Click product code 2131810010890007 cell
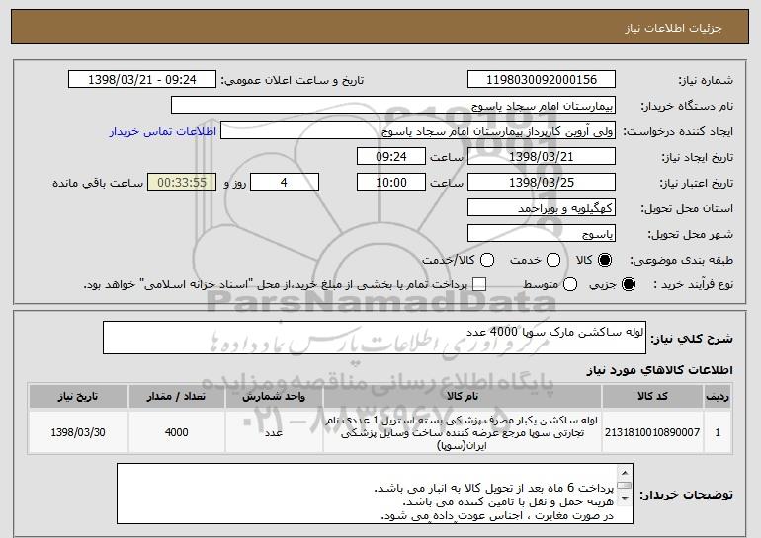This screenshot has height=538, width=761. 652,432
